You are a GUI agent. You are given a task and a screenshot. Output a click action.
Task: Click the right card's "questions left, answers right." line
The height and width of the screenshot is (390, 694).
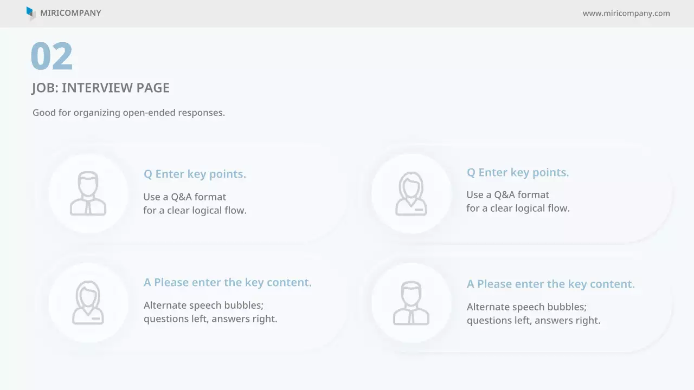point(534,320)
